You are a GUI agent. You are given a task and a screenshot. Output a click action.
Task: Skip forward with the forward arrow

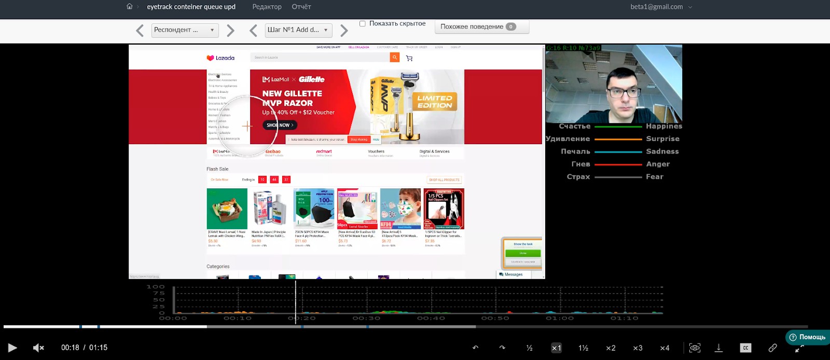click(502, 348)
